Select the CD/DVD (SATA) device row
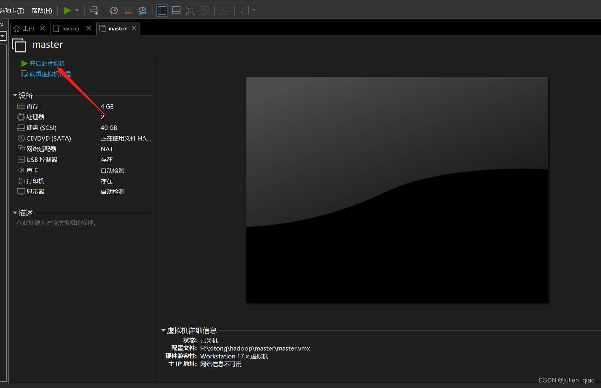 (85, 138)
